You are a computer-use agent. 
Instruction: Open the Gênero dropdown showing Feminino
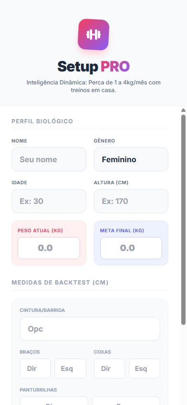(131, 159)
